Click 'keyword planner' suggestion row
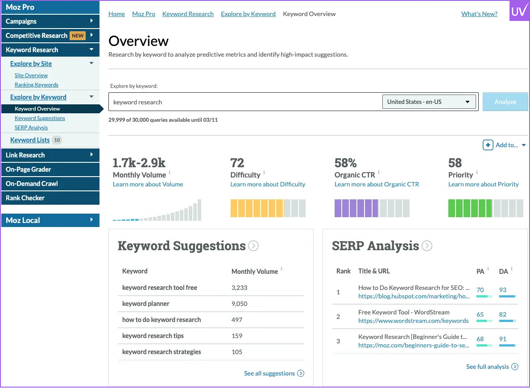530x388 pixels. (211, 304)
